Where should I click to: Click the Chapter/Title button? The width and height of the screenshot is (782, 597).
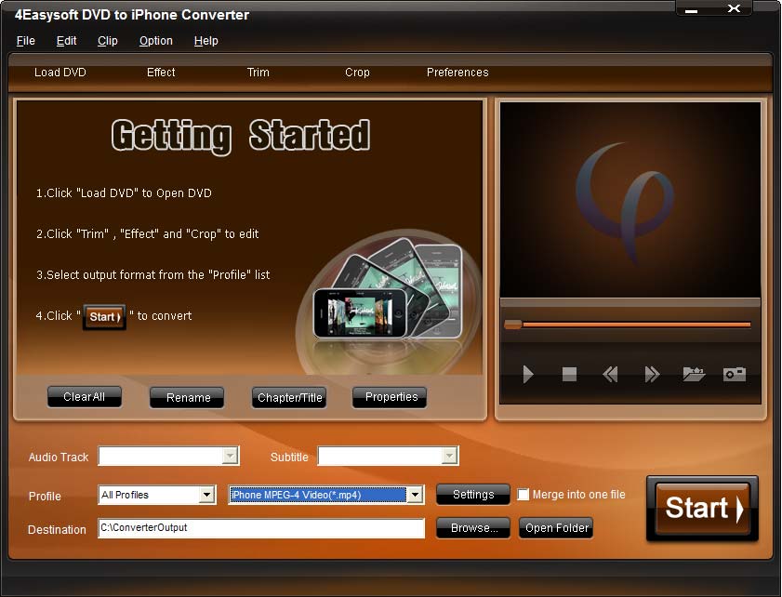coord(289,398)
